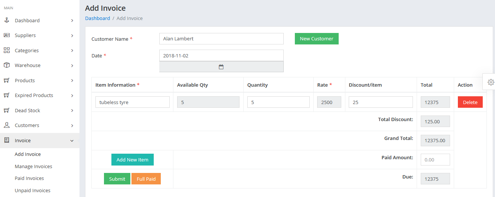Image resolution: width=495 pixels, height=197 pixels.
Task: Click Add New Item button
Action: (x=132, y=160)
